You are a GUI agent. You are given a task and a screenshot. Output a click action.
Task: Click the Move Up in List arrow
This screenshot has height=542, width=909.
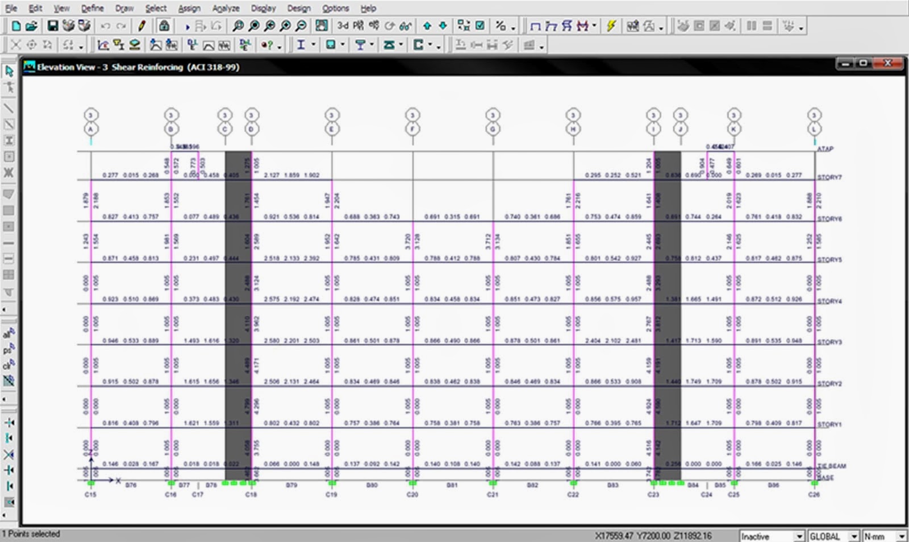coord(427,26)
